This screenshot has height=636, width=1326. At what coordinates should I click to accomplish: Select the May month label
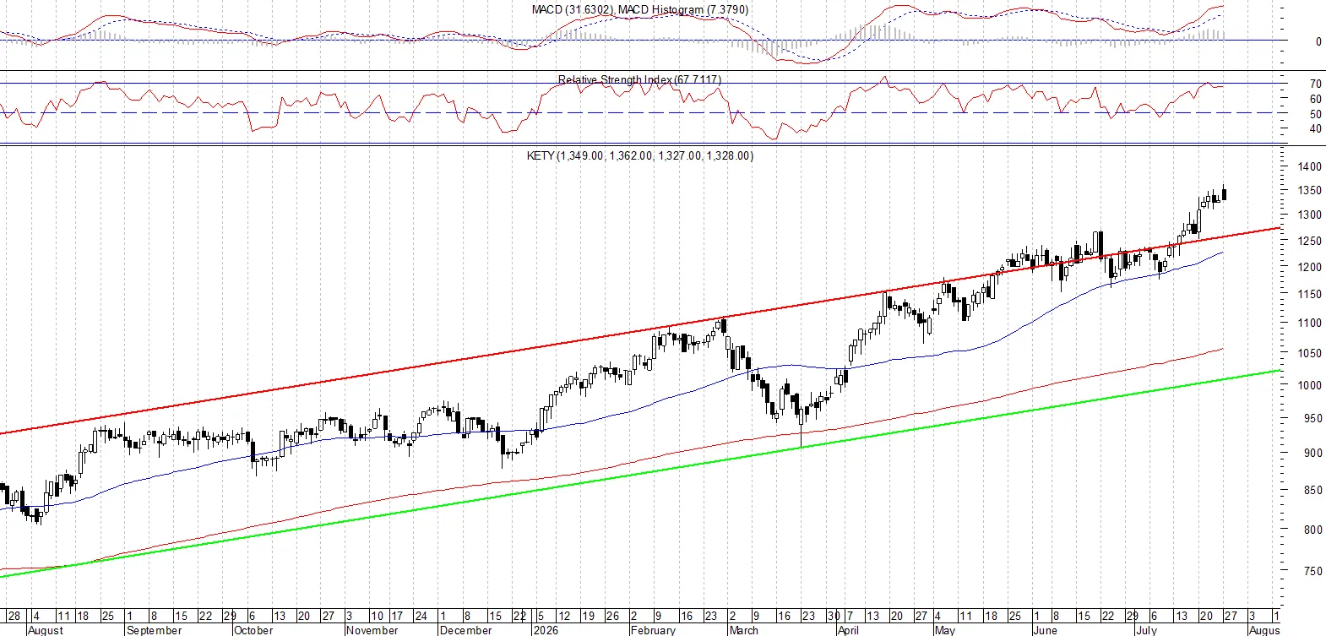point(945,630)
